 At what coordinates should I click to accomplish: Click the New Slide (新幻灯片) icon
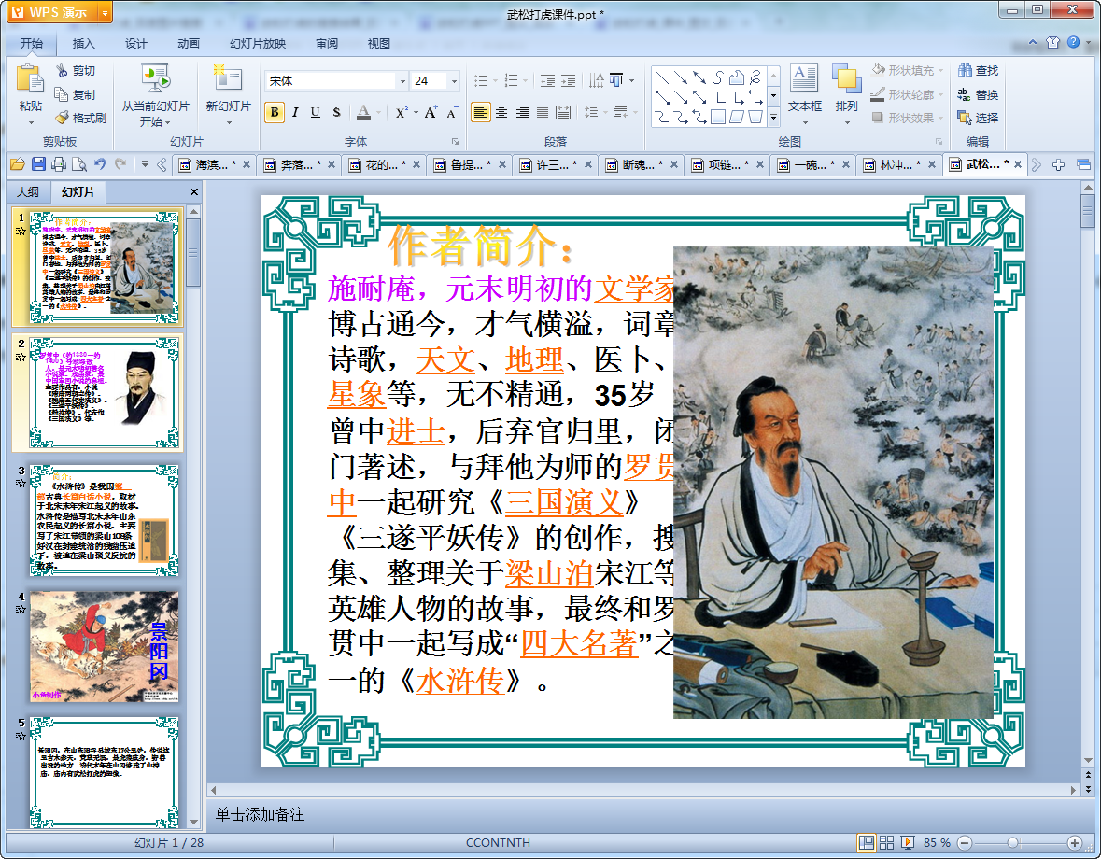(228, 78)
